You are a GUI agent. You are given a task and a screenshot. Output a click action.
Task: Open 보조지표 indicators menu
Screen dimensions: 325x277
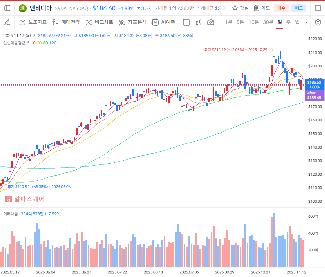click(x=33, y=22)
